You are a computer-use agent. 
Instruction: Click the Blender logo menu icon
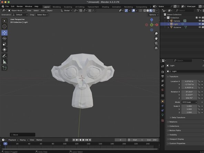(3, 6)
